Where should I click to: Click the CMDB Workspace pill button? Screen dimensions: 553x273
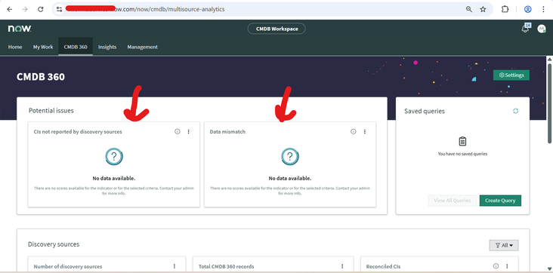point(276,29)
